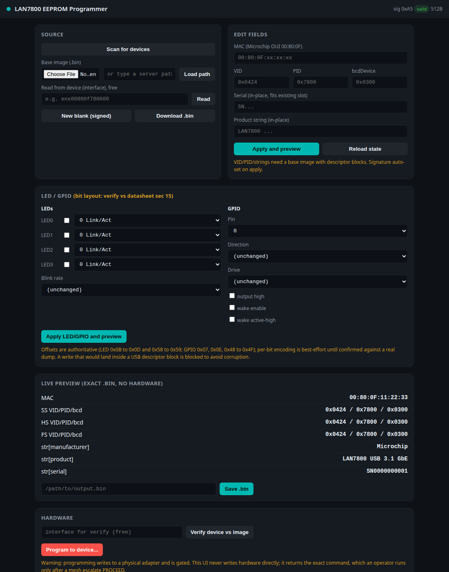Image resolution: width=449 pixels, height=572 pixels.
Task: Click the teal status dot beside the title
Action: pyautogui.click(x=9, y=9)
